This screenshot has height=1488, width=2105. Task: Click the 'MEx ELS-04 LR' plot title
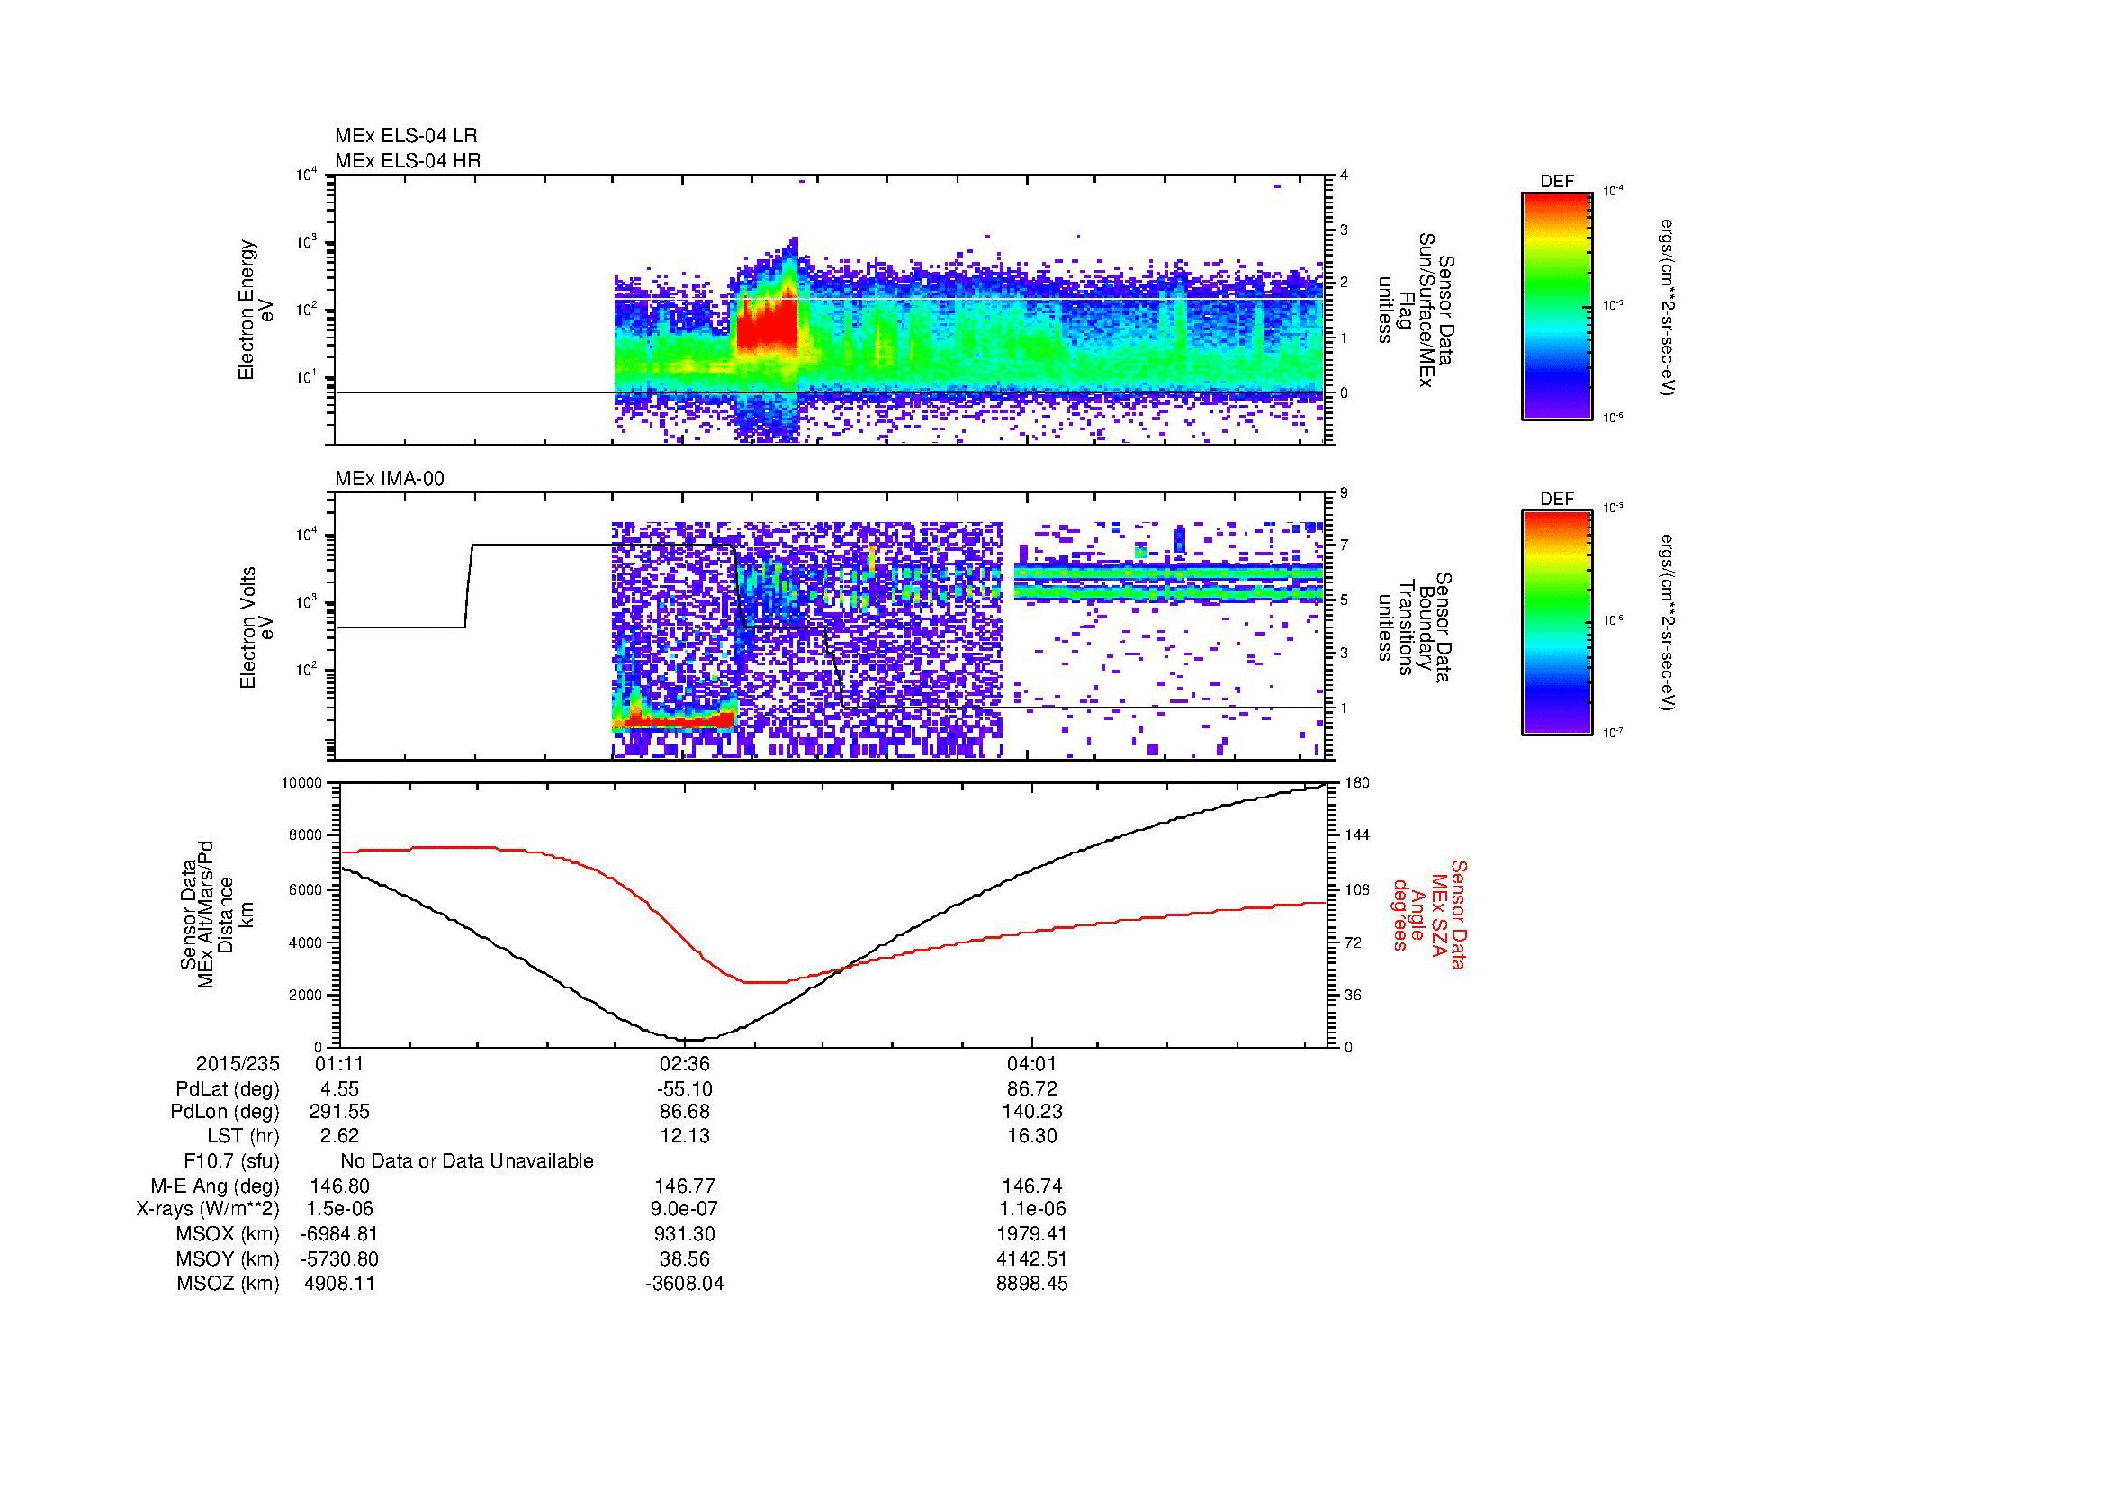[406, 136]
